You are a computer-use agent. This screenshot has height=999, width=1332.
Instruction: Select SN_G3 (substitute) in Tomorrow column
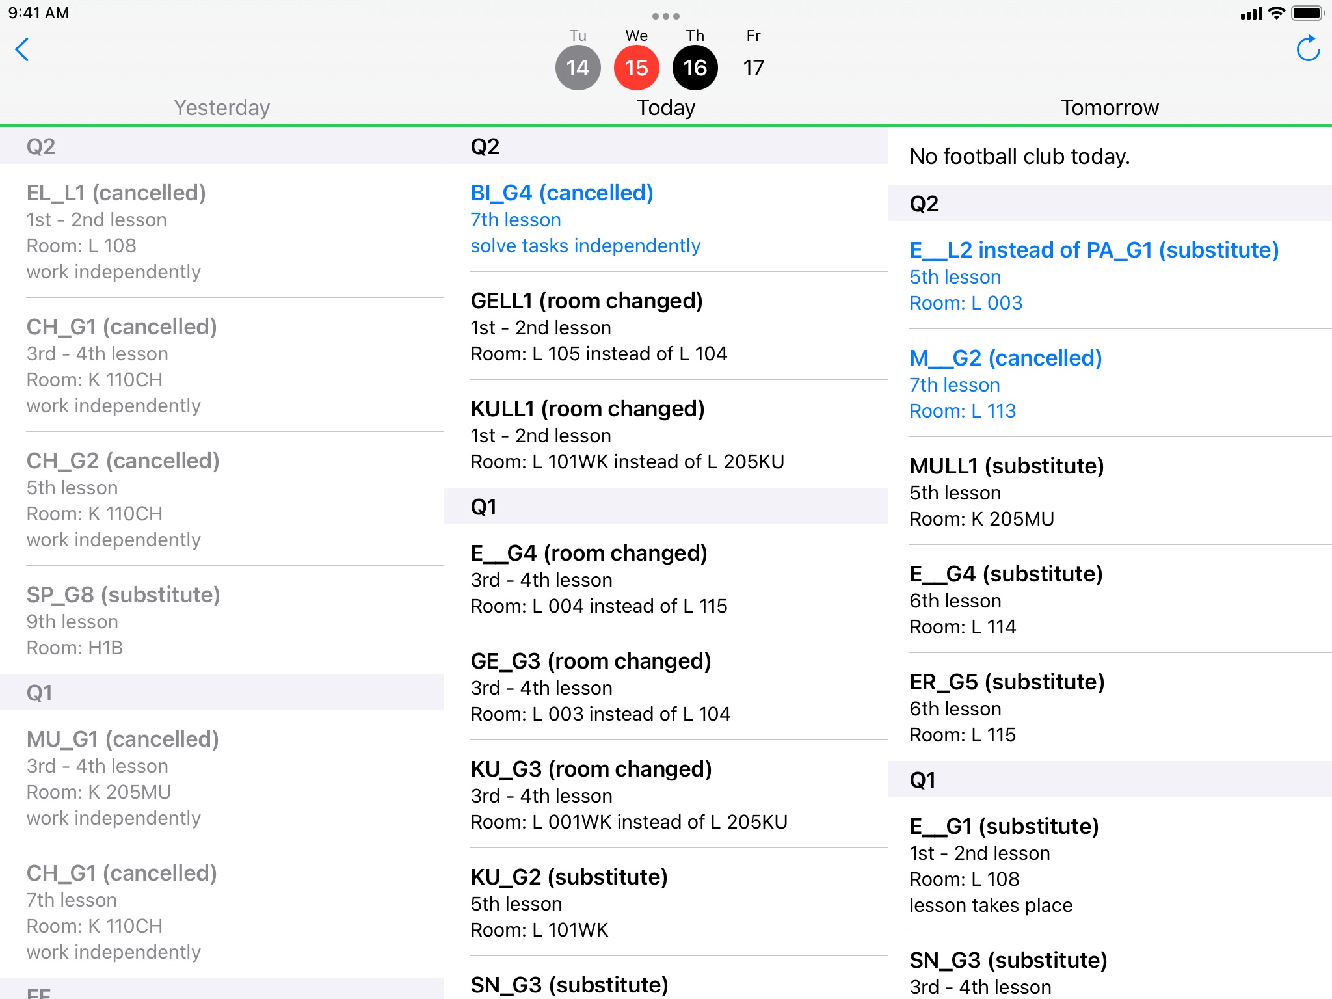point(1110,966)
